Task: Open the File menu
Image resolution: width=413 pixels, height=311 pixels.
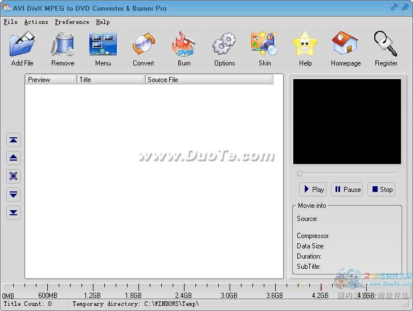Action: (x=10, y=22)
